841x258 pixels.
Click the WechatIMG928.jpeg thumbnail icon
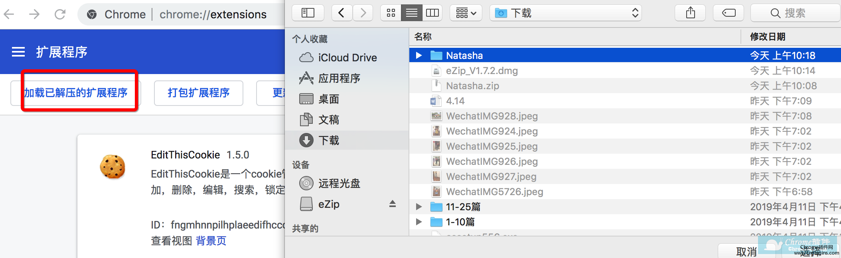436,116
